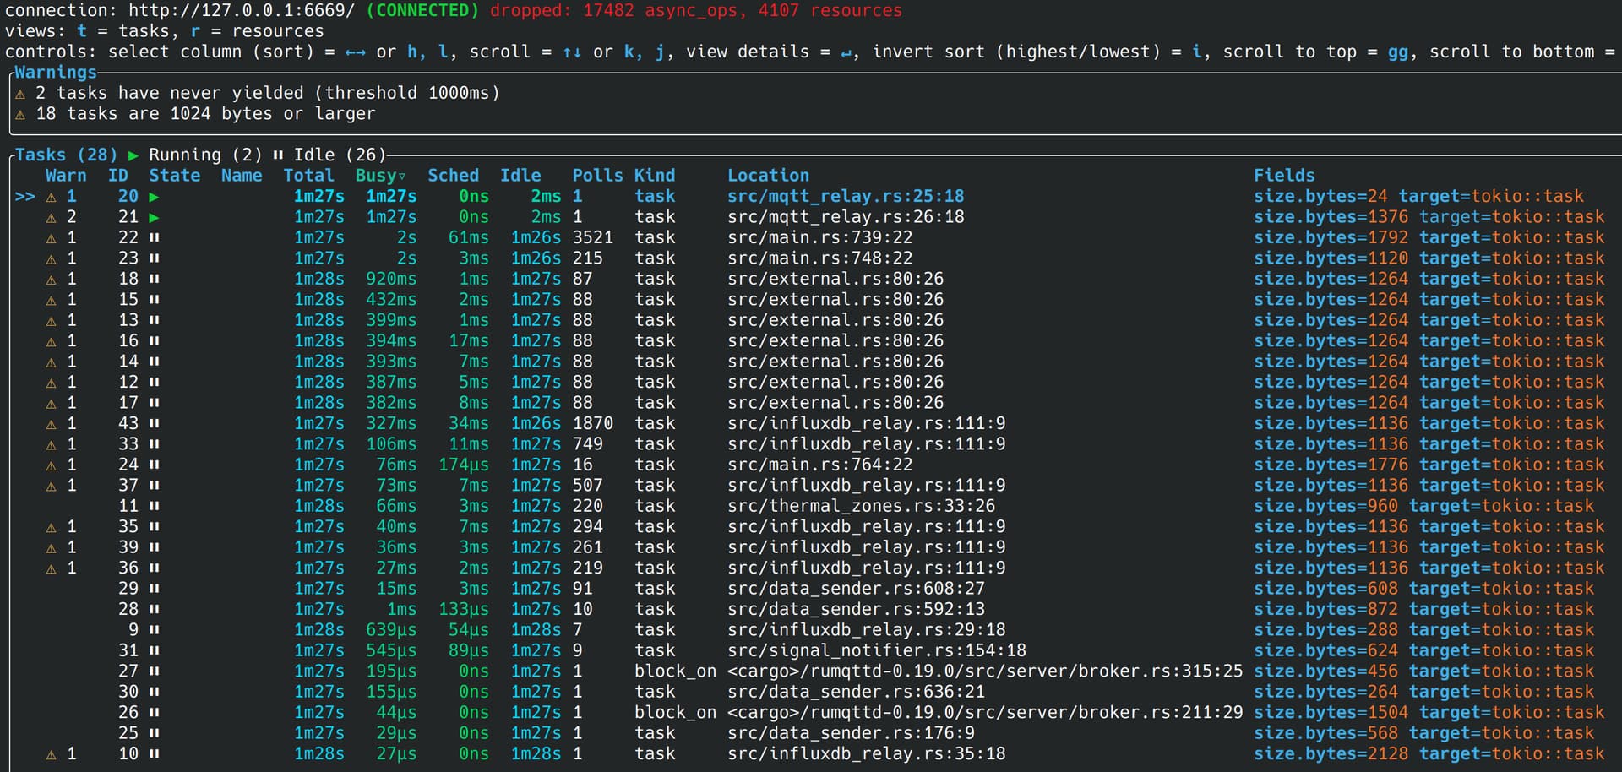1622x772 pixels.
Task: Sort by the Polls column header
Action: pyautogui.click(x=597, y=176)
